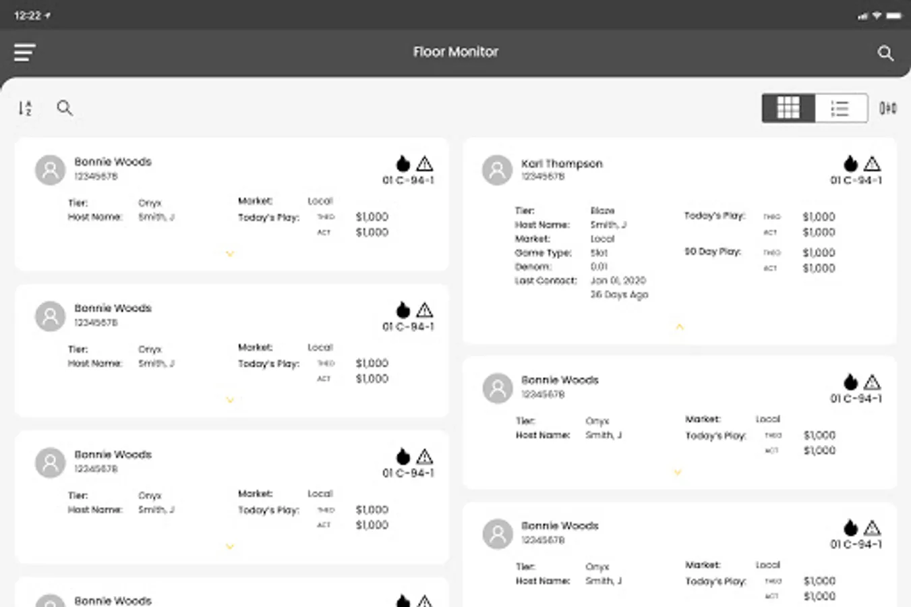
Task: Tap the flame icon on Karl Thompson's card
Action: (850, 163)
